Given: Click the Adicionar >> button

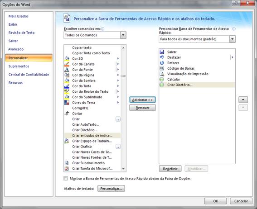Looking at the screenshot, I should point(142,100).
